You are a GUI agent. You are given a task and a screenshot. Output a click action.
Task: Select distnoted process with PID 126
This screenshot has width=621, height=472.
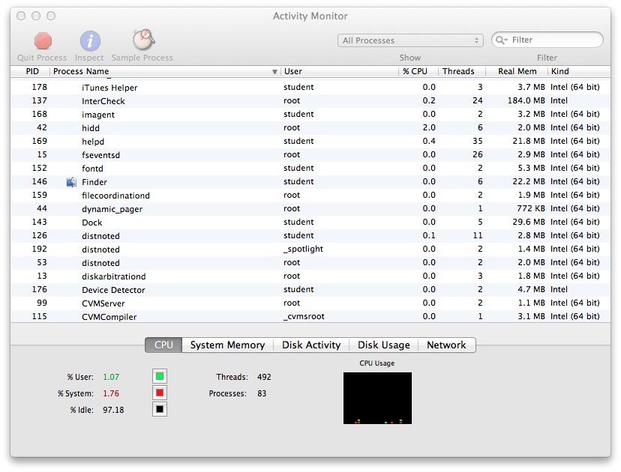310,236
